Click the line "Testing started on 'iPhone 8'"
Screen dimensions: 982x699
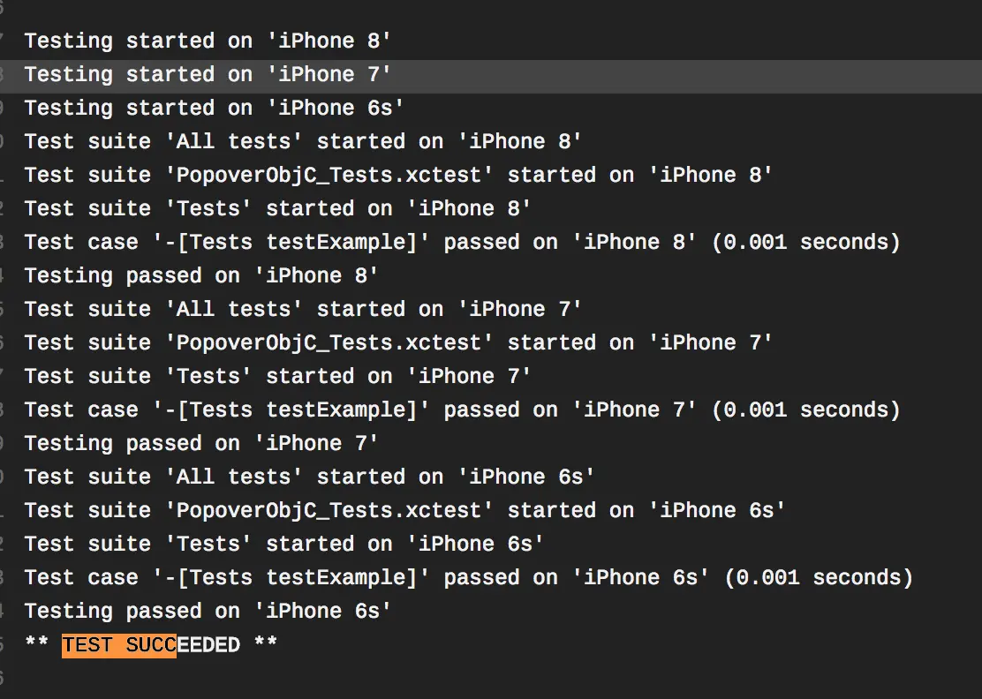pyautogui.click(x=208, y=41)
